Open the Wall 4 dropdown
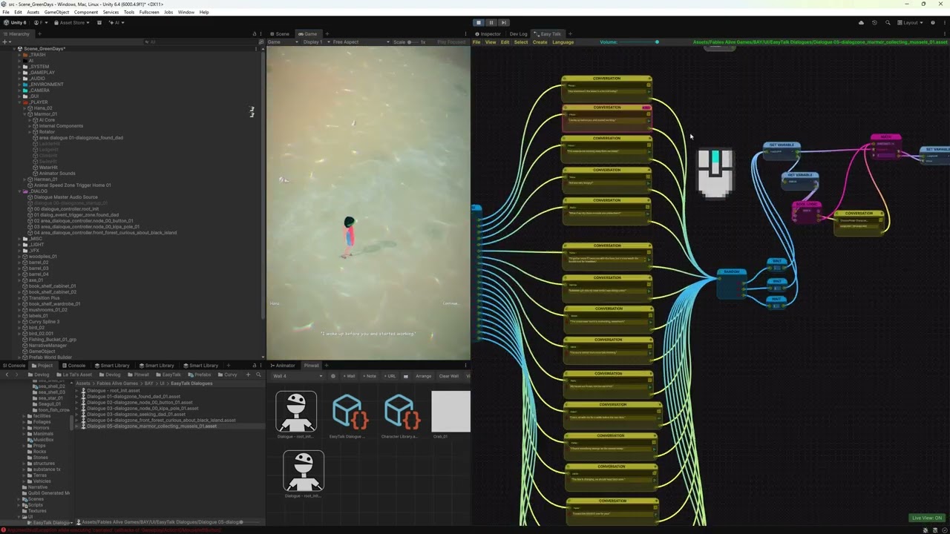The width and height of the screenshot is (950, 534). 297,376
